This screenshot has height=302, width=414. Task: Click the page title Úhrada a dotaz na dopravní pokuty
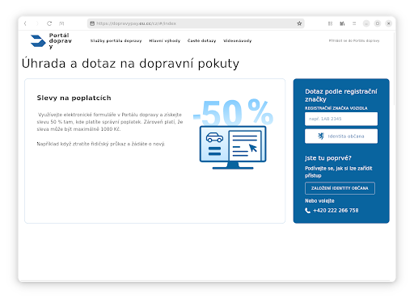(130, 64)
